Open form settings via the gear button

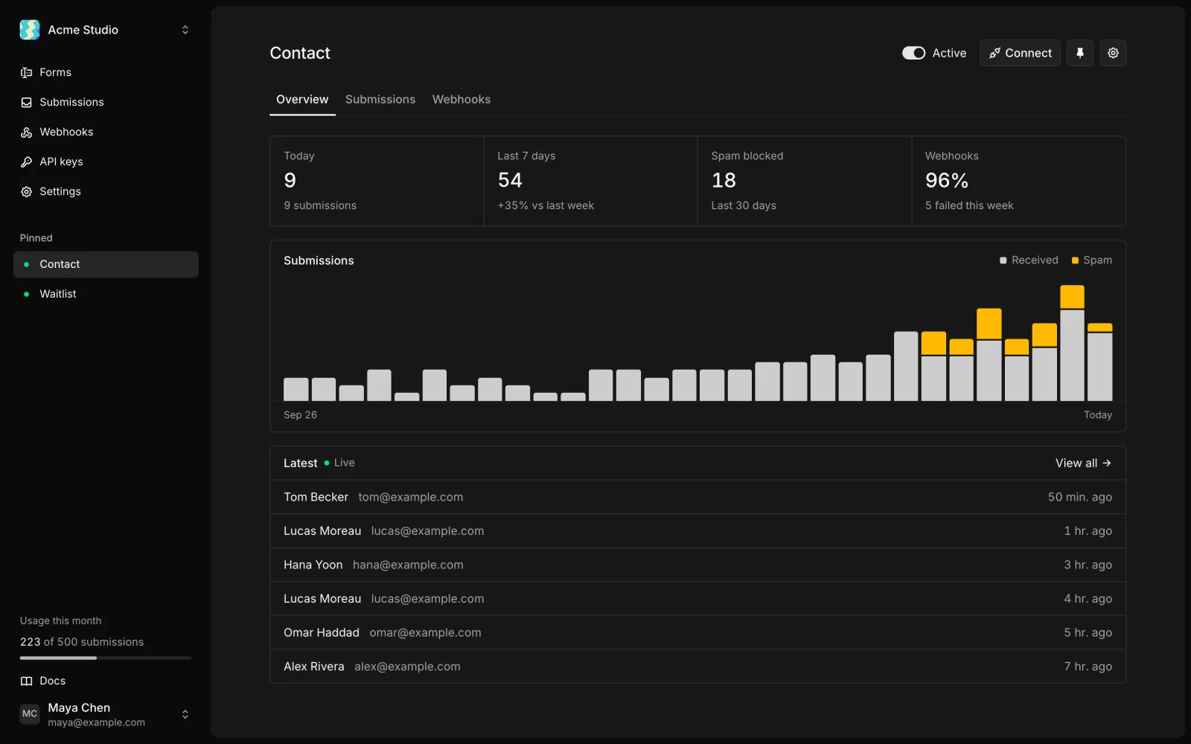point(1114,53)
